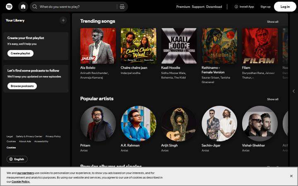298x186 pixels.
Task: Open Safety & Privacy Center link
Action: pyautogui.click(x=29, y=136)
